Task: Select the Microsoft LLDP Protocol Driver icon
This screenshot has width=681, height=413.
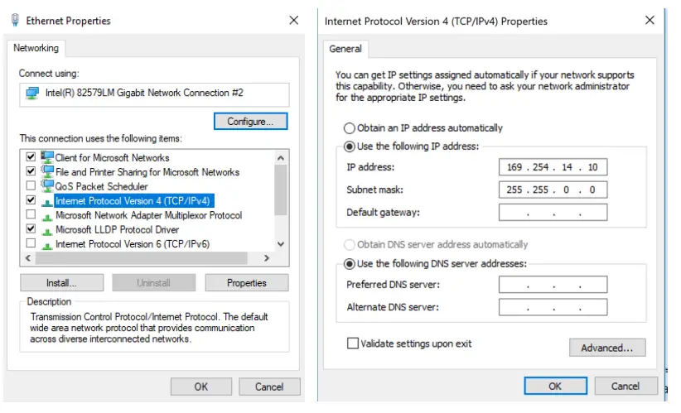Action: point(47,229)
